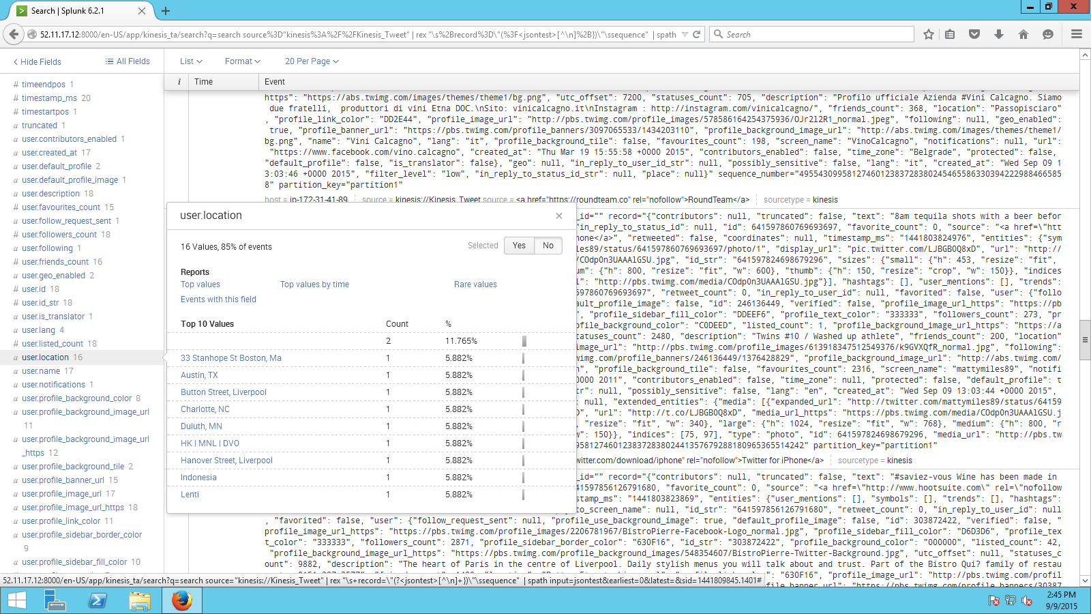Open the user.profile_banner_url field
This screenshot has height=614, width=1091.
(63, 480)
